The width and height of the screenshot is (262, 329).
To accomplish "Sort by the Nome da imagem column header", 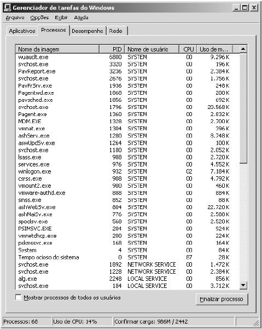I will (57, 49).
